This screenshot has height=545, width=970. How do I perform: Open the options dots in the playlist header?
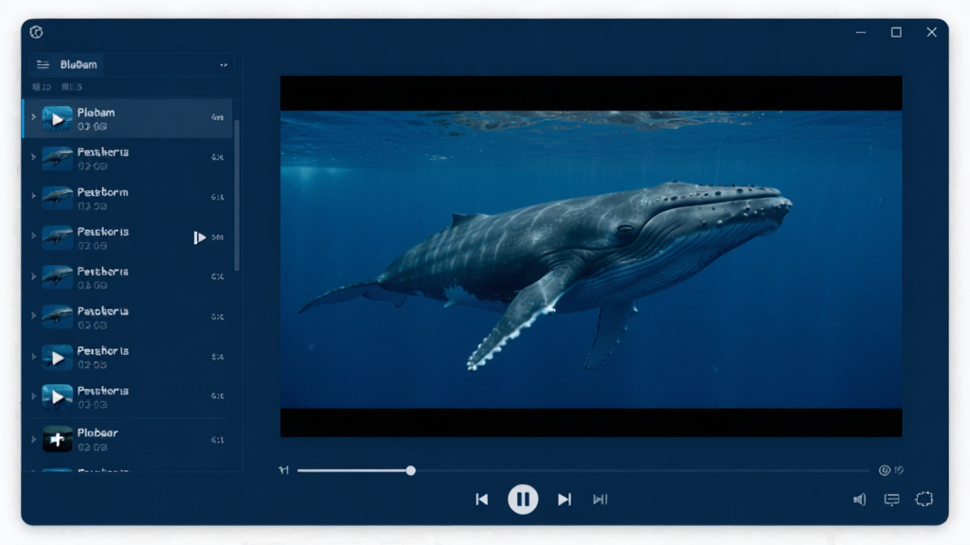tap(224, 65)
